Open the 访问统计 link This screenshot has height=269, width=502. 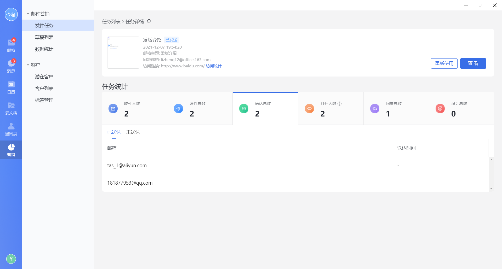[x=214, y=66]
